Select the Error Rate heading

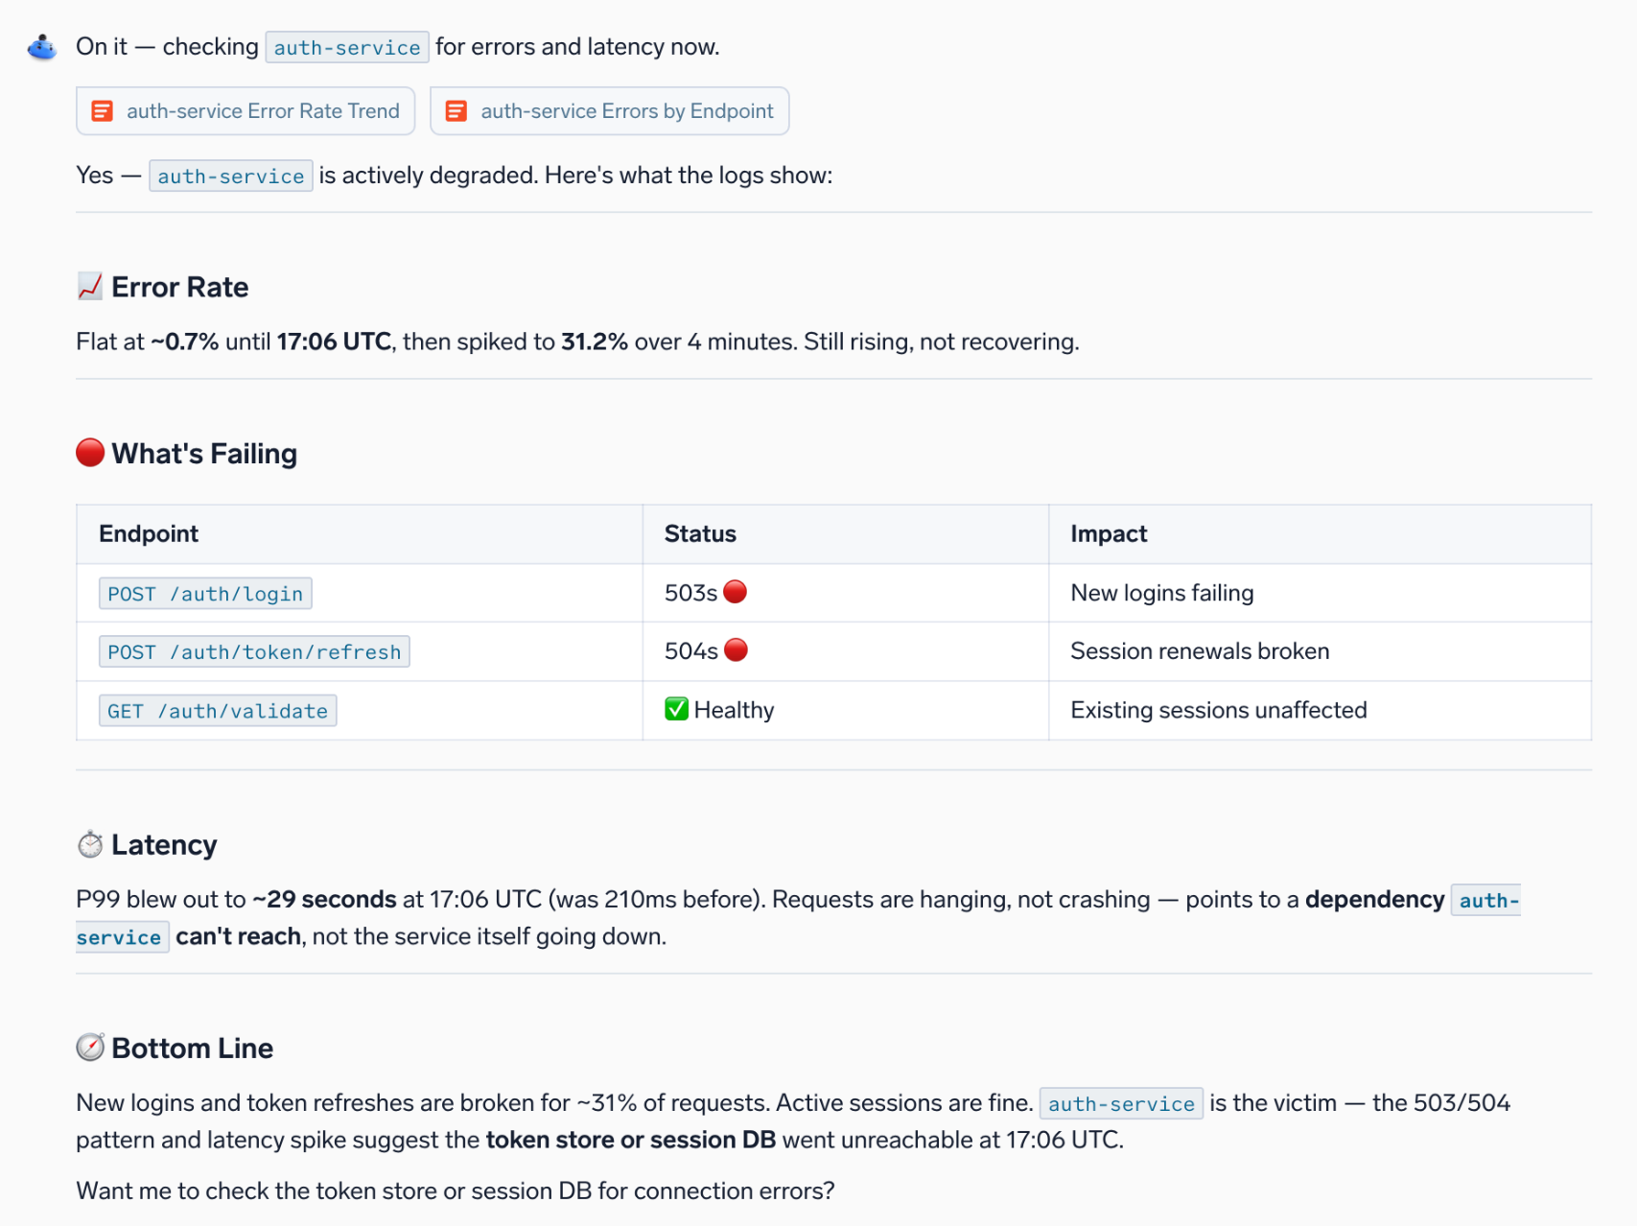tap(180, 287)
